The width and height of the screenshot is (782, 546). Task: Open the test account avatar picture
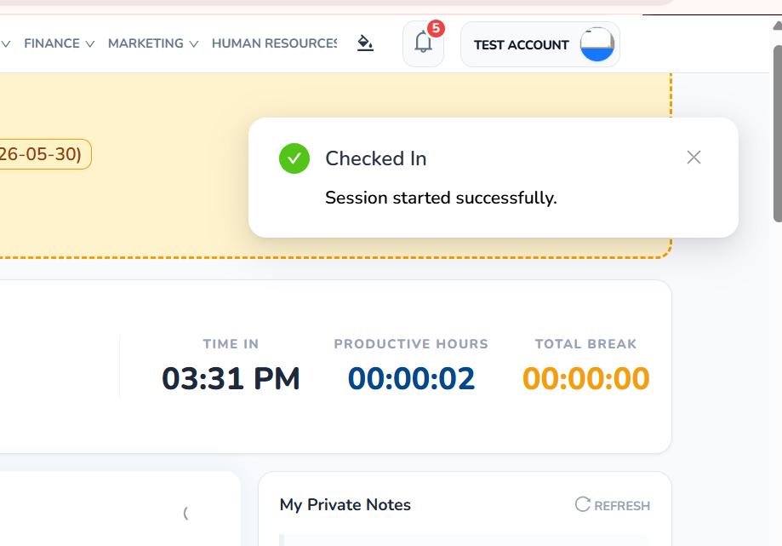597,44
